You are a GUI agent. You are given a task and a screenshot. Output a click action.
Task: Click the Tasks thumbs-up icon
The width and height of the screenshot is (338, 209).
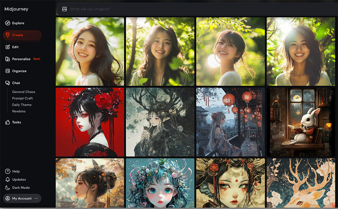pyautogui.click(x=8, y=122)
